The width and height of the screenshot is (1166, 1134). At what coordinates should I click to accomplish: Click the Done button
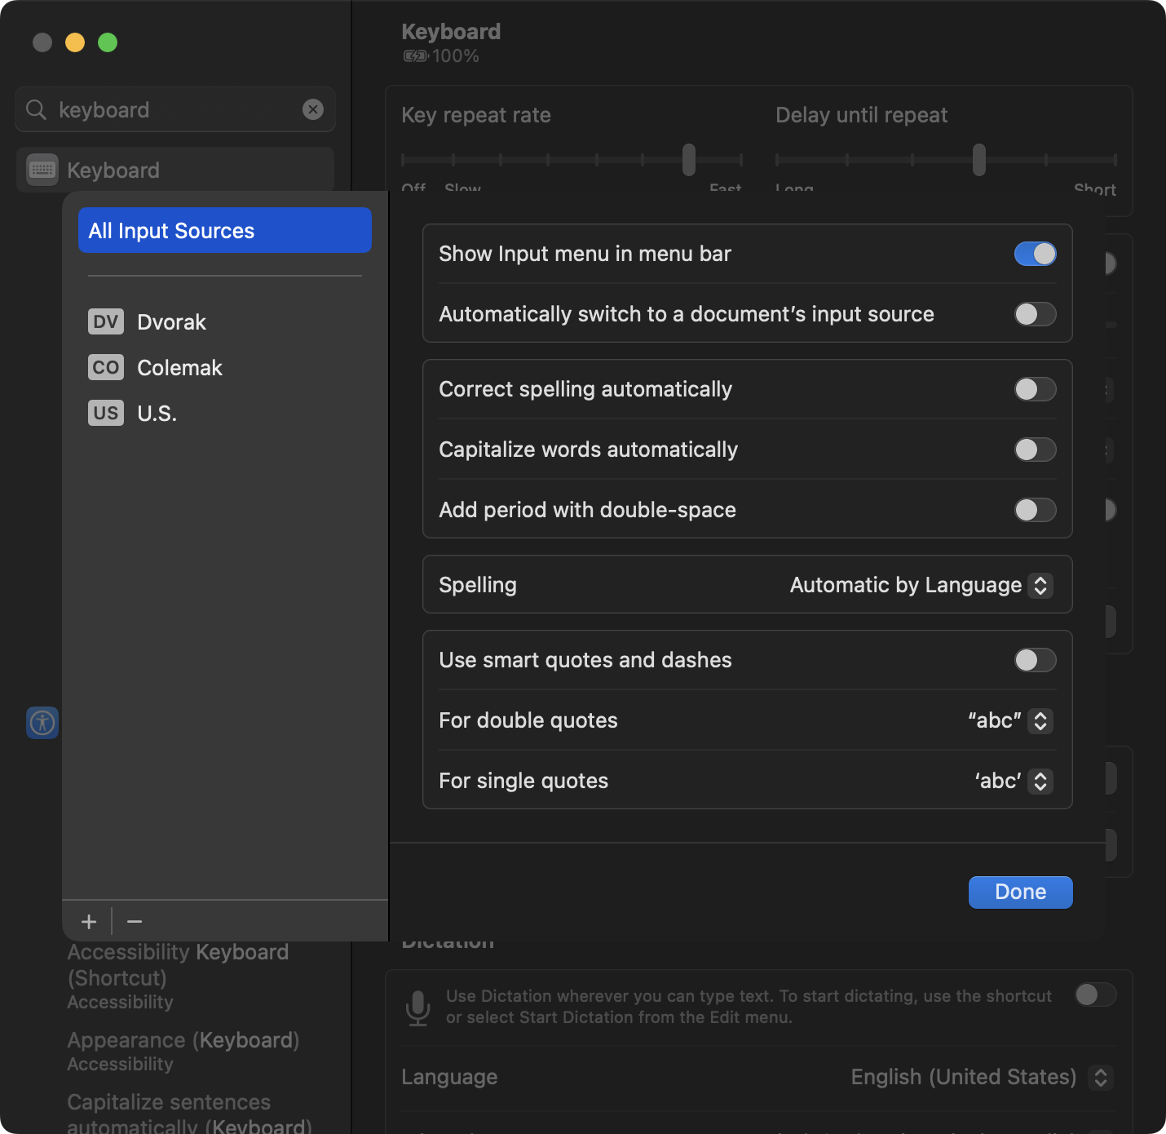click(1020, 892)
